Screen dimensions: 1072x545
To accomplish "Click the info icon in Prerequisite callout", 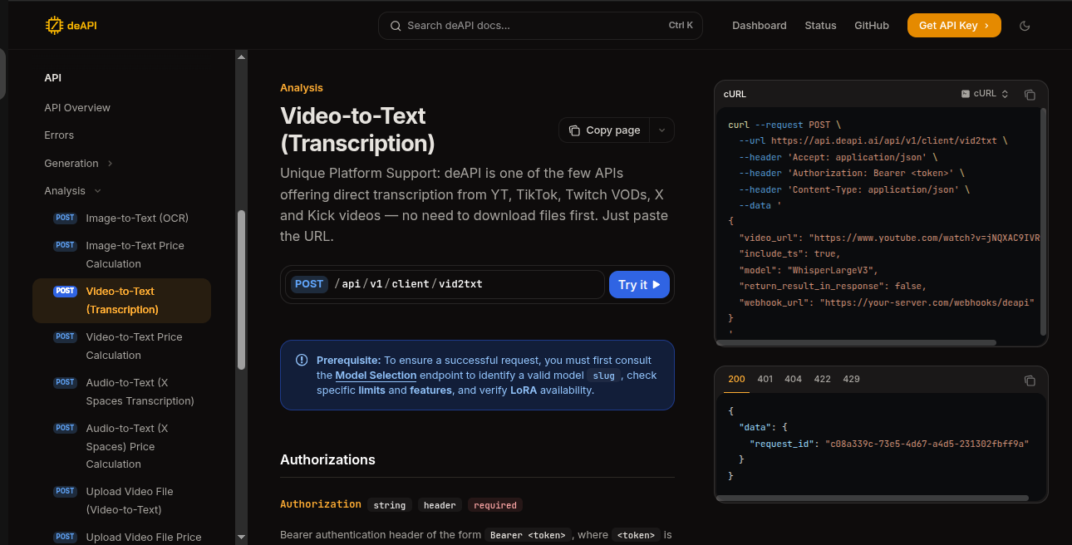I will click(x=302, y=361).
